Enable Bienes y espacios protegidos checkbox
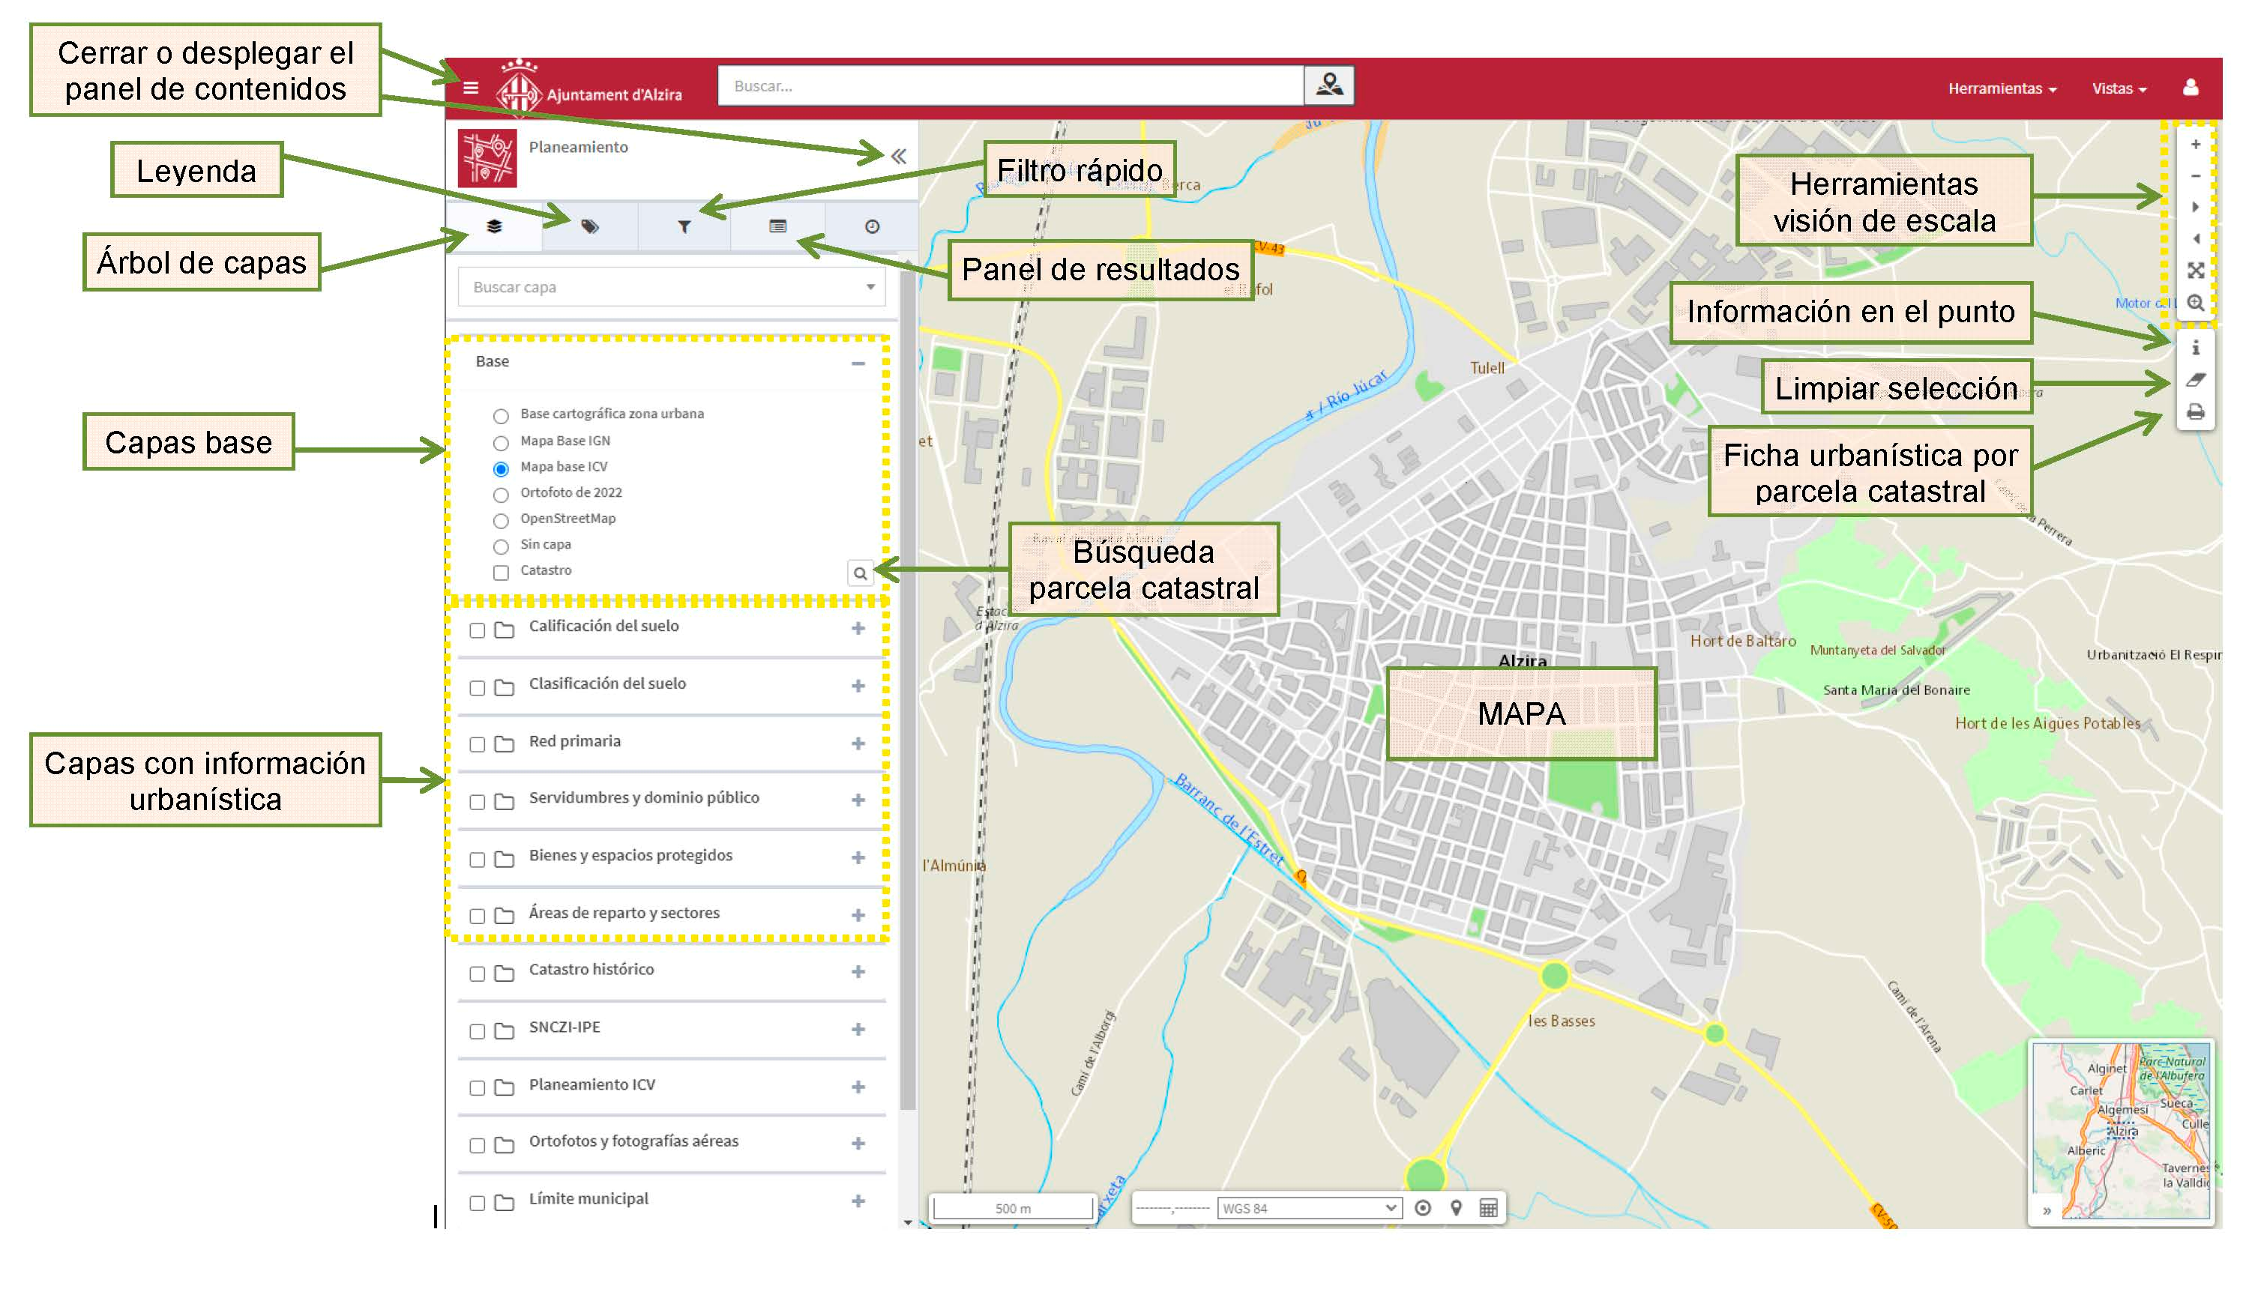This screenshot has height=1292, width=2267. (x=477, y=859)
